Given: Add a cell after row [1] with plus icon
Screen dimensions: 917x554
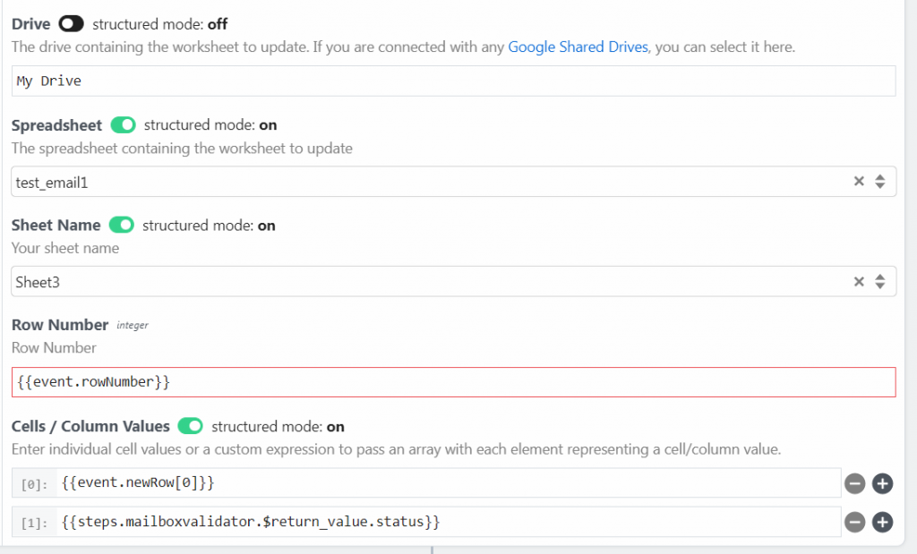Looking at the screenshot, I should point(882,522).
